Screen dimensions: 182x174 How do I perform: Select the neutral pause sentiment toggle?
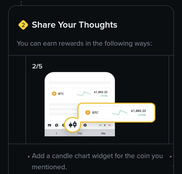coord(105,125)
